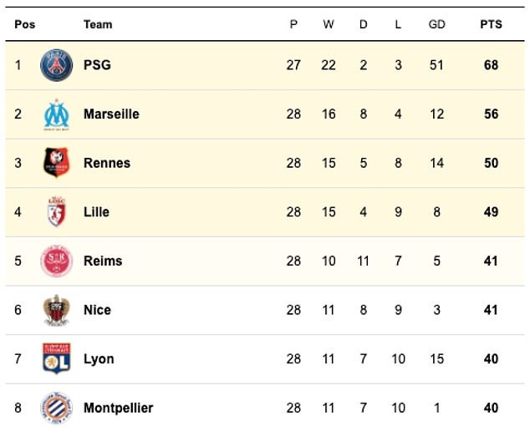Screen dimensions: 530x431
Task: Click the Nice club crest
Action: pyautogui.click(x=57, y=310)
